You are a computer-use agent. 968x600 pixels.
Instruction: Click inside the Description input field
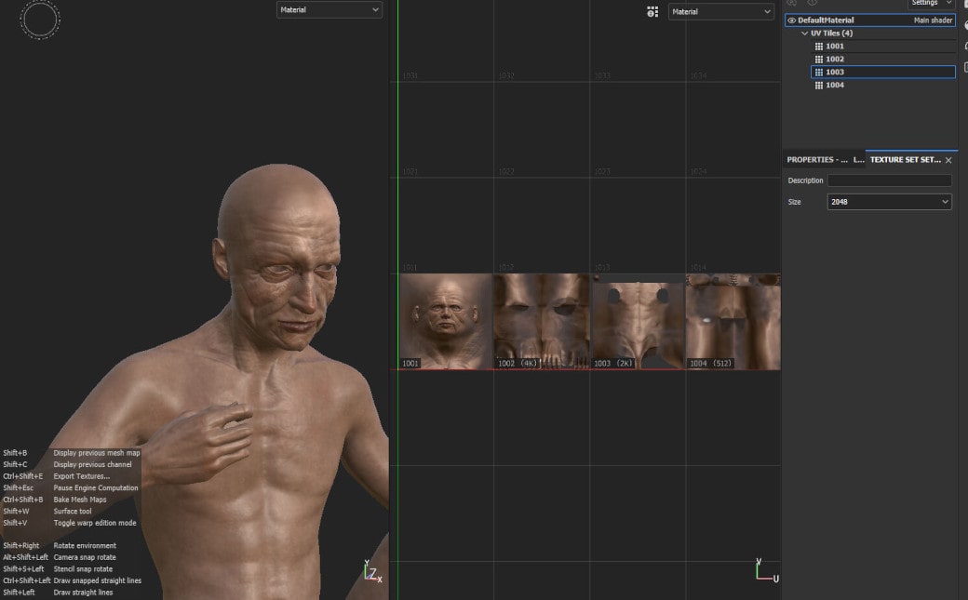(889, 180)
